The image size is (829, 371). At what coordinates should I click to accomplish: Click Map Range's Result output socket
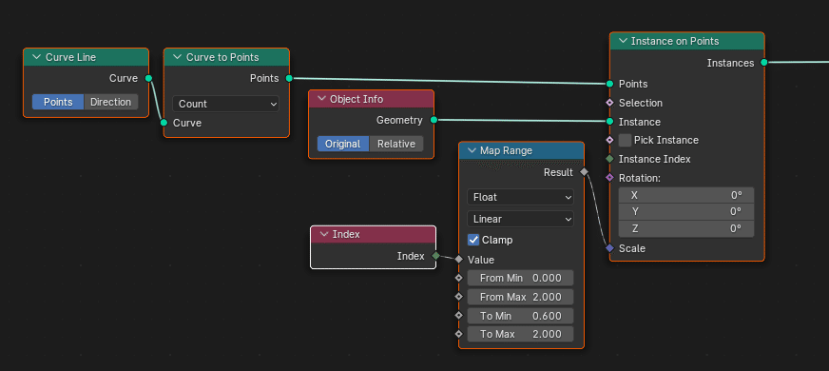click(584, 172)
